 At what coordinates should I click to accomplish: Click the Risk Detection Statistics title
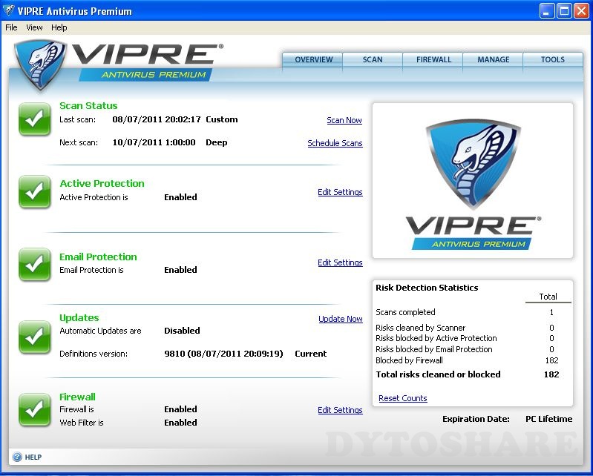pyautogui.click(x=427, y=288)
